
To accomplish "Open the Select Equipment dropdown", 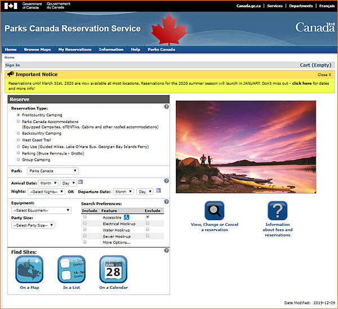I will [41, 210].
